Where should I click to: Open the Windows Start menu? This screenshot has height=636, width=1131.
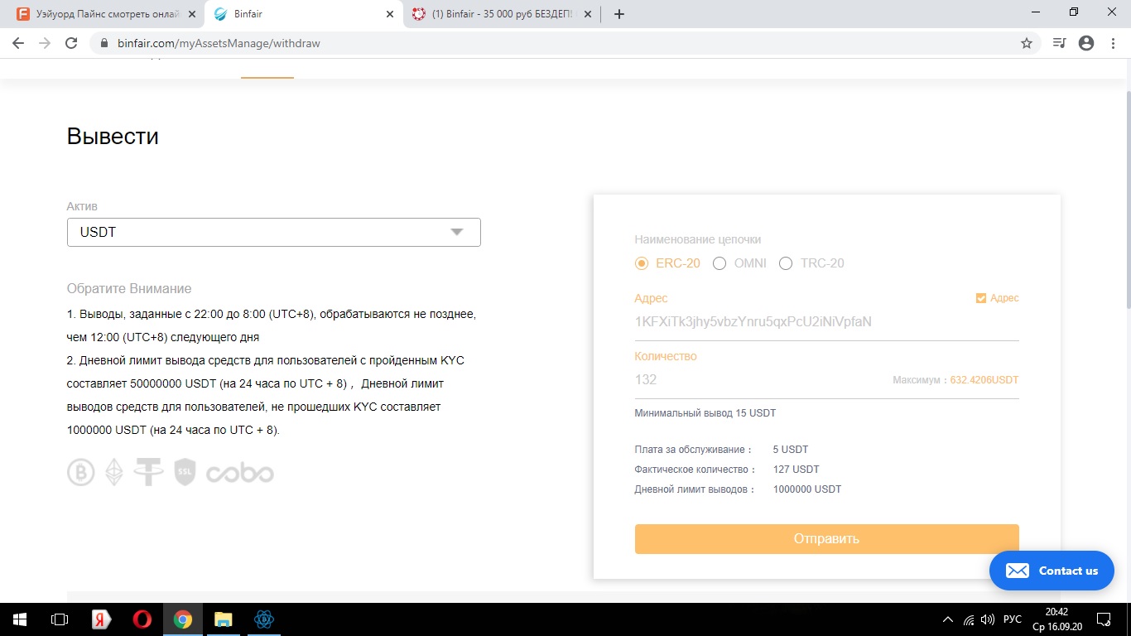(x=20, y=619)
